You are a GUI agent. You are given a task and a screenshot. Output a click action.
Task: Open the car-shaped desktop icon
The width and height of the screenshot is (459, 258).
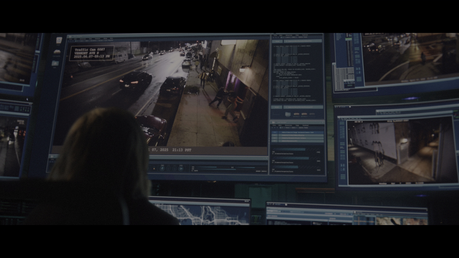point(57,52)
